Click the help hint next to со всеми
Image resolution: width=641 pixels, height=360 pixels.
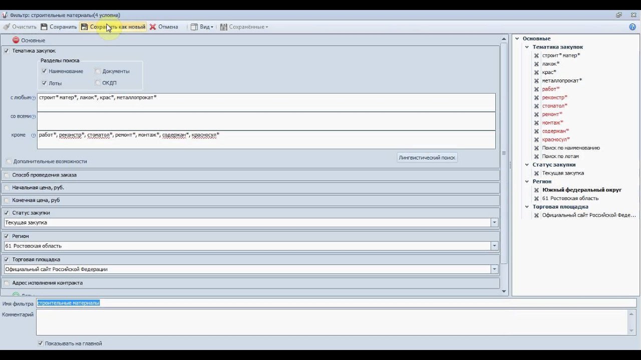point(34,116)
